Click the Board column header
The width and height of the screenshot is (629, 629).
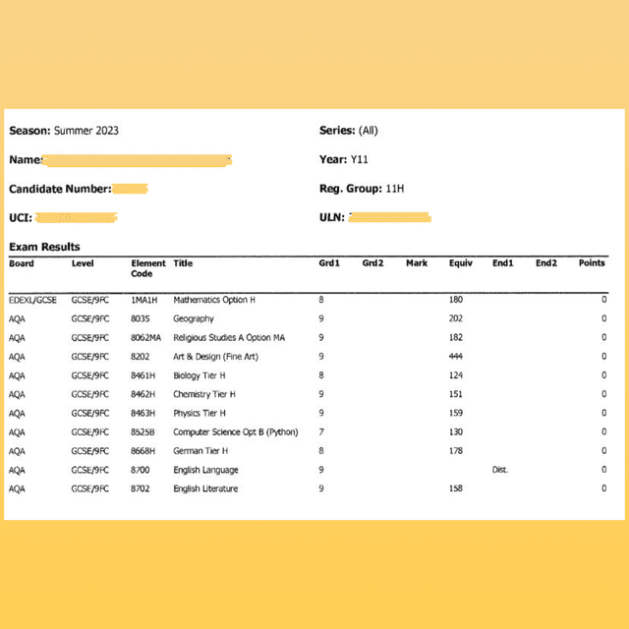coord(21,263)
